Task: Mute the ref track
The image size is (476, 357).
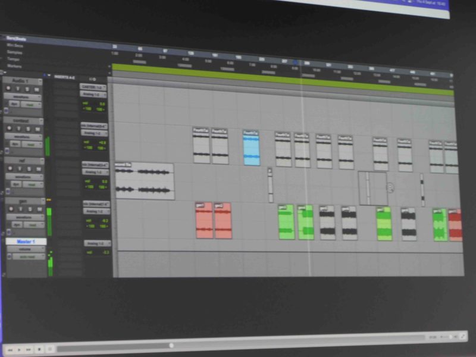Action: pos(37,169)
